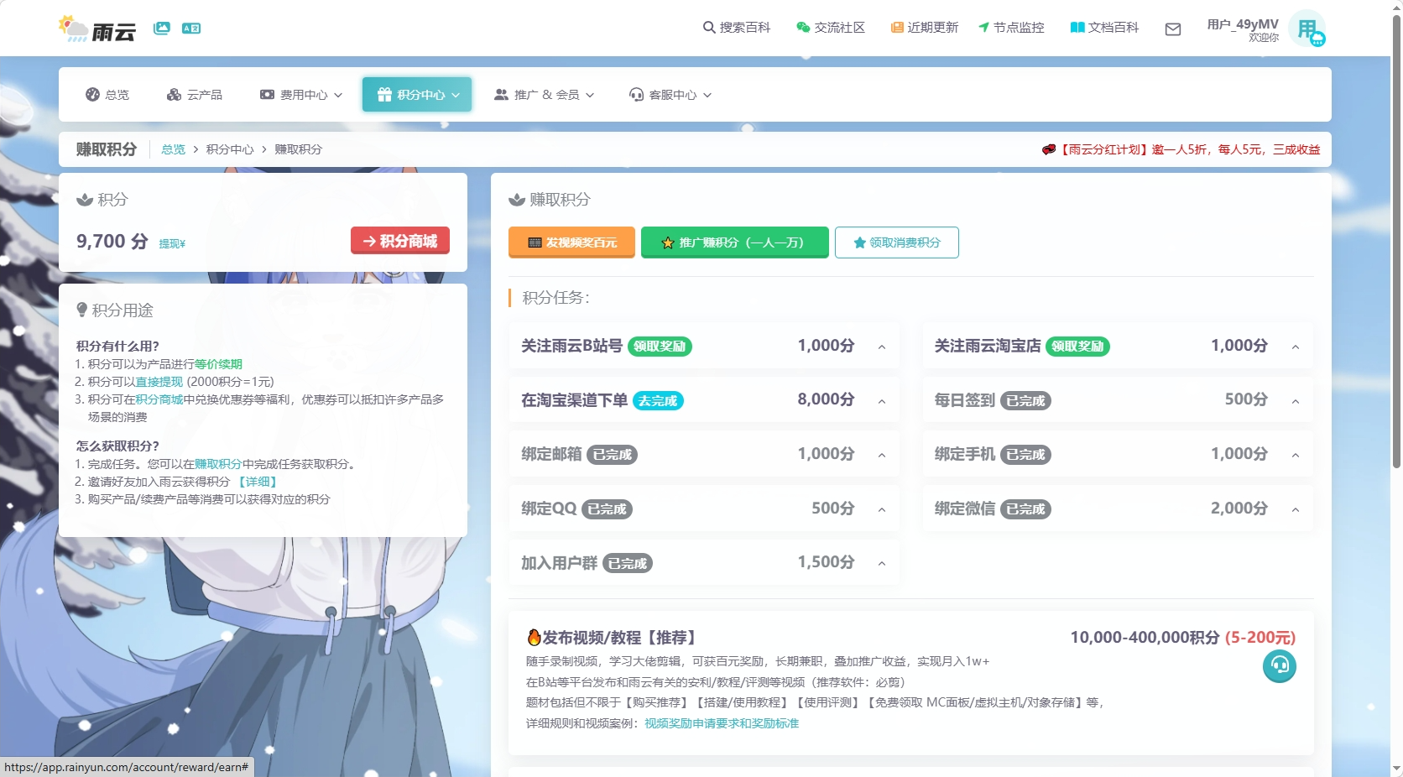Click the 赚取积分 link in 怎么获取积分
The image size is (1403, 777).
point(218,464)
